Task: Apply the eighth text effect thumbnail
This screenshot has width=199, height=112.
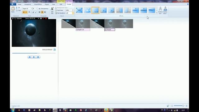Action: 136,10
